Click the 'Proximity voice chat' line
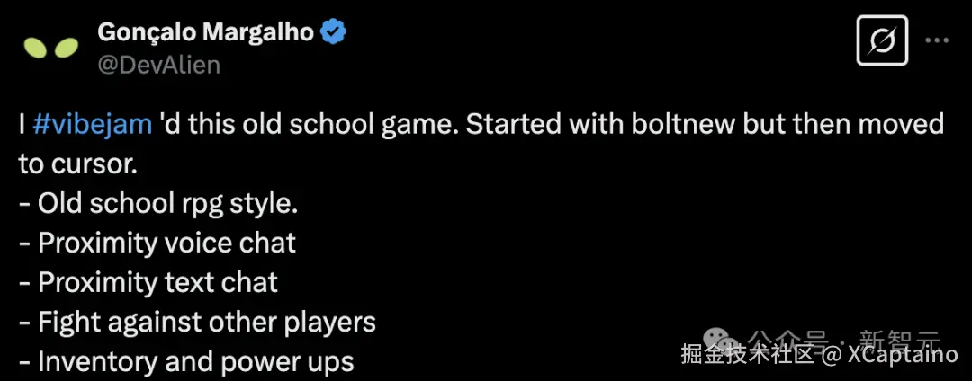 tap(157, 243)
